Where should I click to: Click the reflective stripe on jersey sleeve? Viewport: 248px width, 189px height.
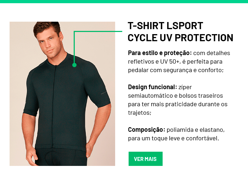[x=104, y=93]
